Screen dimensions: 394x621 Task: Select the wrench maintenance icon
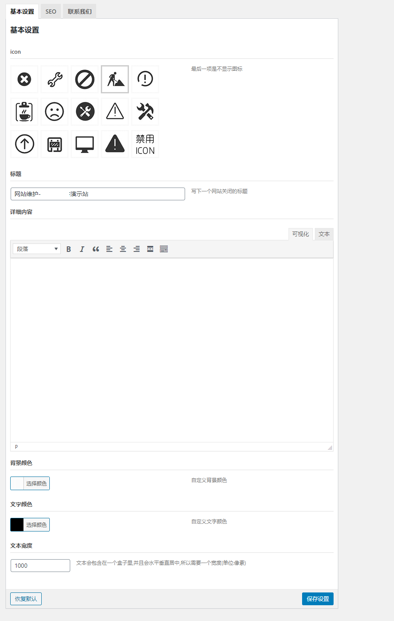click(54, 79)
